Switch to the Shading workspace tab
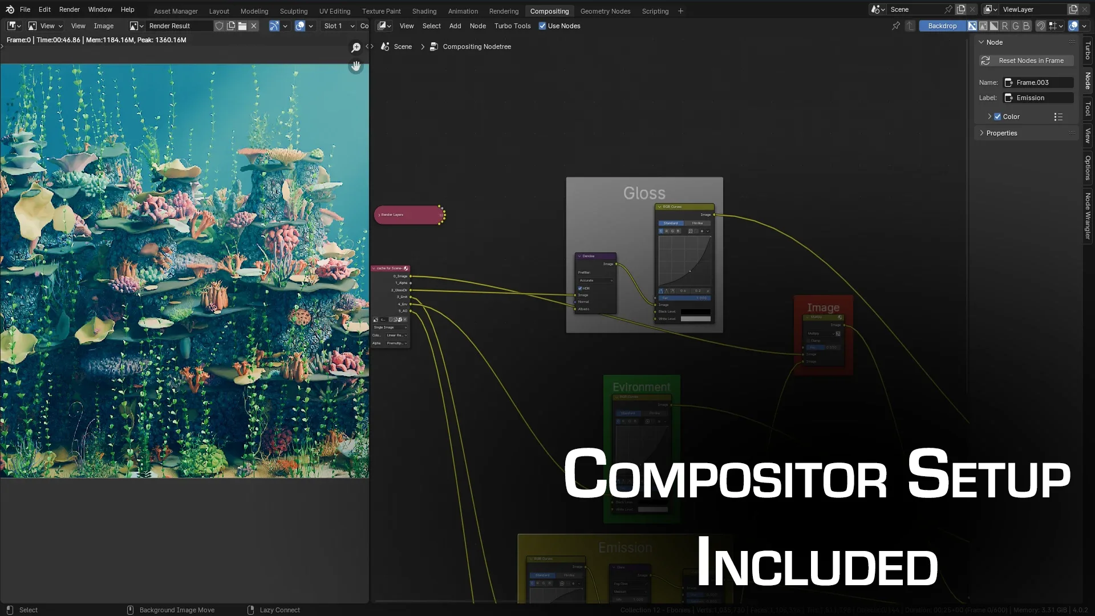 (x=424, y=11)
